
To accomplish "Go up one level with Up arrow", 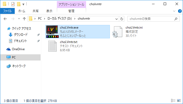I will click(24, 19).
